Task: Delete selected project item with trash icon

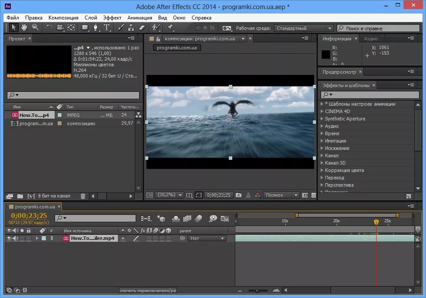Action: (x=83, y=196)
